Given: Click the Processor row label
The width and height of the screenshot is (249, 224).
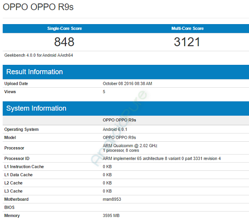Looking at the screenshot, I should coord(14,148).
